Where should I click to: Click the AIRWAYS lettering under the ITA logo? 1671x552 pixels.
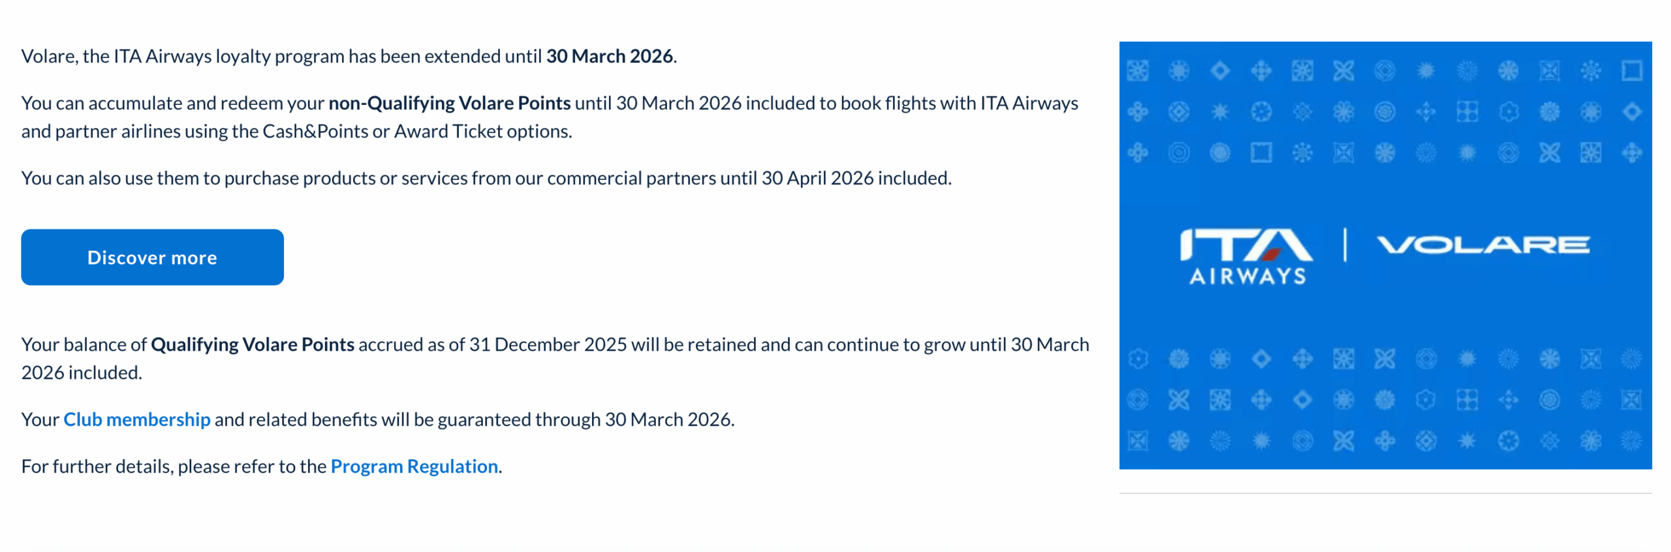coord(1247,276)
